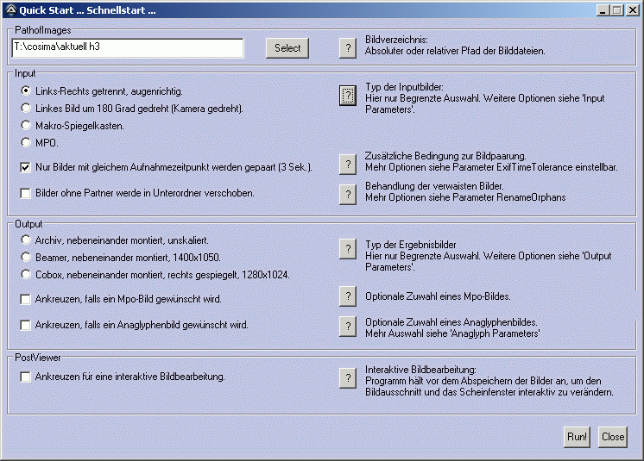
Task: Enable moving Bilder ohne Partner to subfolder
Action: tap(26, 193)
